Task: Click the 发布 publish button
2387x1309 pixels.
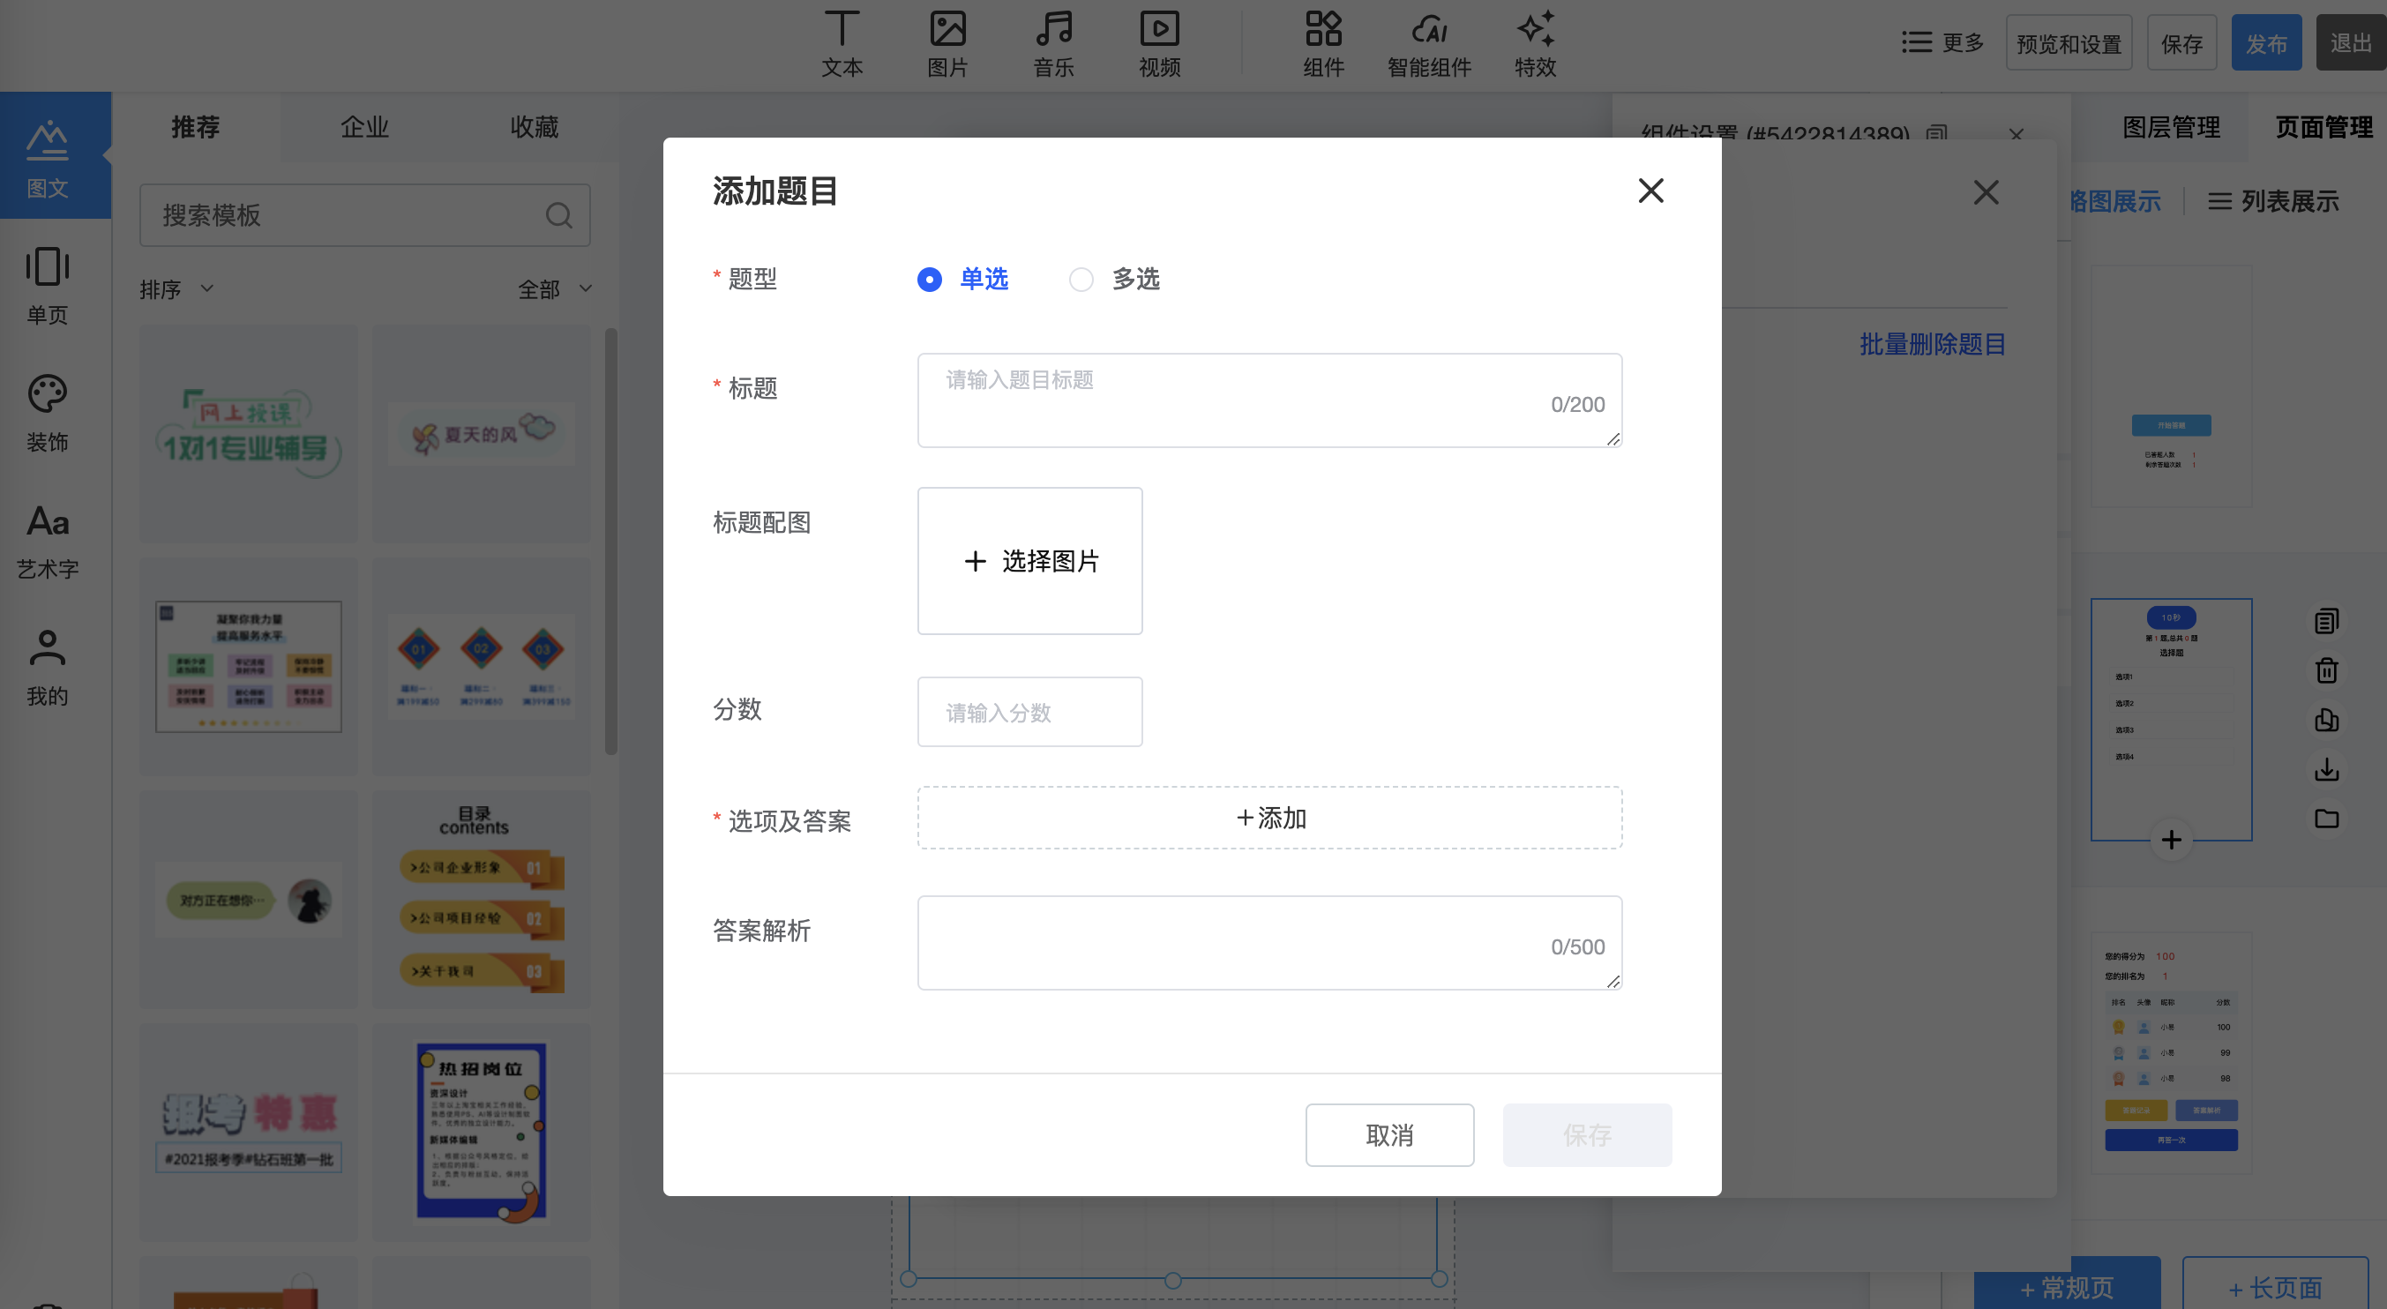Action: pyautogui.click(x=2265, y=42)
